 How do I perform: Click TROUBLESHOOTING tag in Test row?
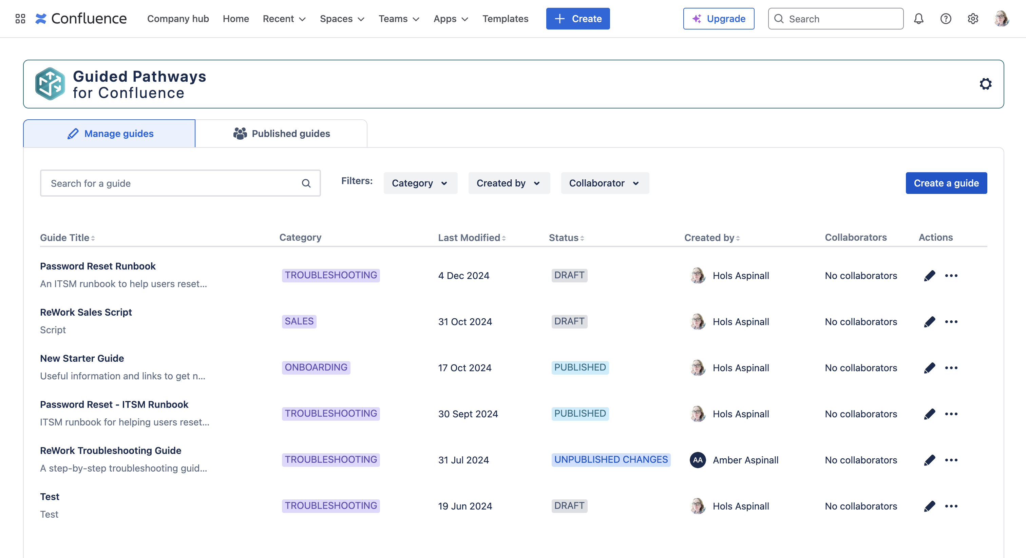pos(330,506)
